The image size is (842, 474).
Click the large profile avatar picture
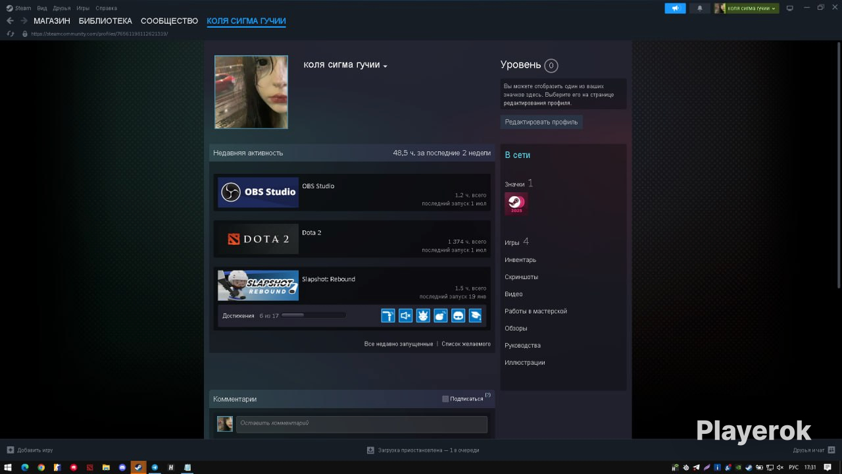[251, 92]
